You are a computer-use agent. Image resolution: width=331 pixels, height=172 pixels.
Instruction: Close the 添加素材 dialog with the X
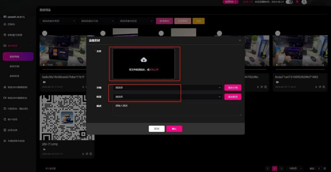coord(240,40)
